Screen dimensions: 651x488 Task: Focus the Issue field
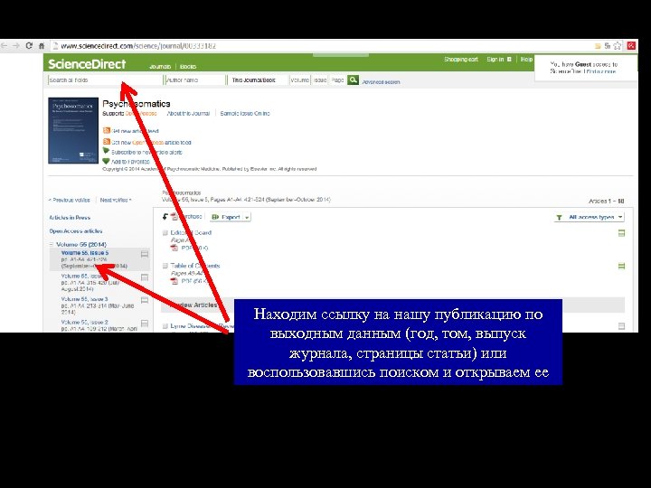pos(320,80)
